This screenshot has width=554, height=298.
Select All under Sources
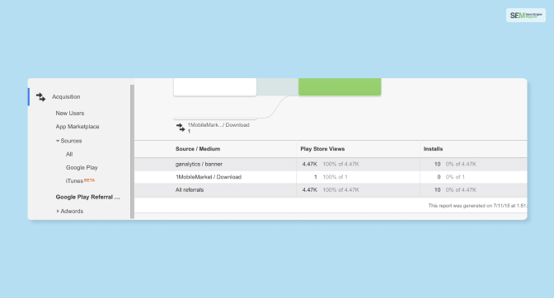(69, 154)
